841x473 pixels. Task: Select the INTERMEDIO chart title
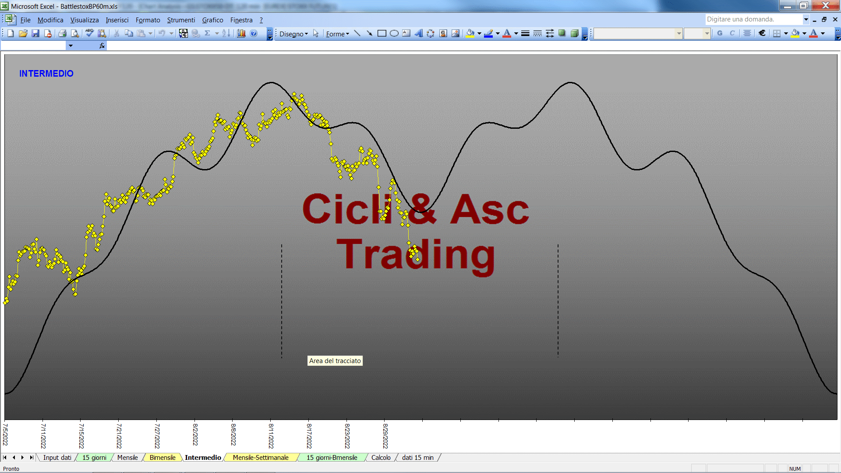[x=46, y=74]
